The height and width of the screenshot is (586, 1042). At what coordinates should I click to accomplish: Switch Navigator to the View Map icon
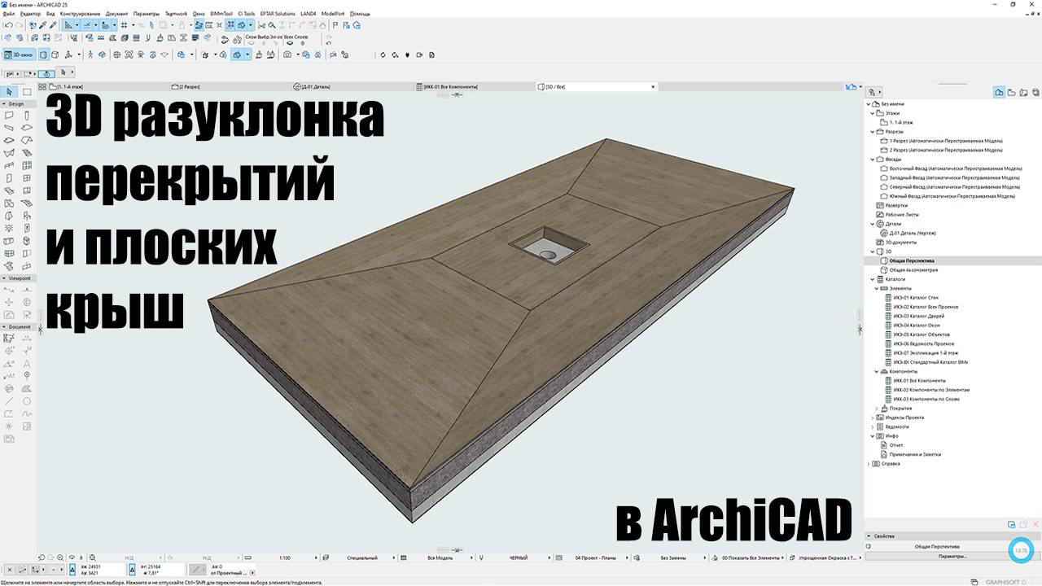1011,92
